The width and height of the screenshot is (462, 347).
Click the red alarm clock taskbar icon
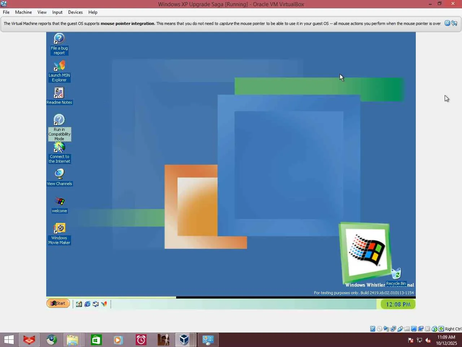pyautogui.click(x=141, y=340)
